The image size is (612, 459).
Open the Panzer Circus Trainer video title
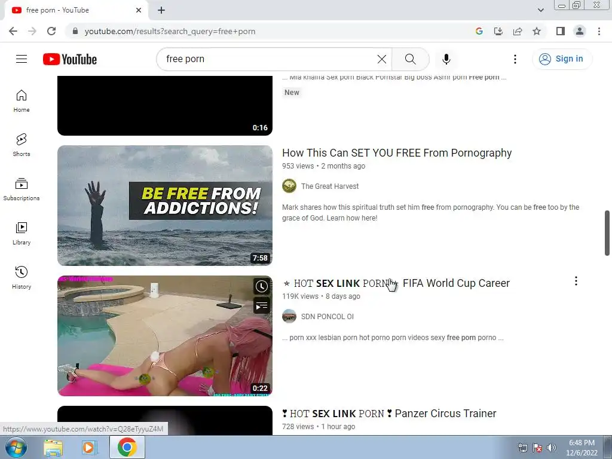(389, 414)
